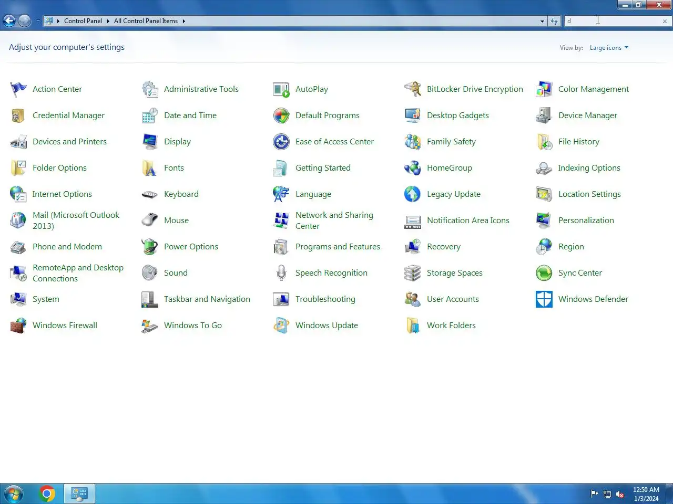This screenshot has width=673, height=504.
Task: Click the Internet Options globe icon
Action: pos(18,194)
